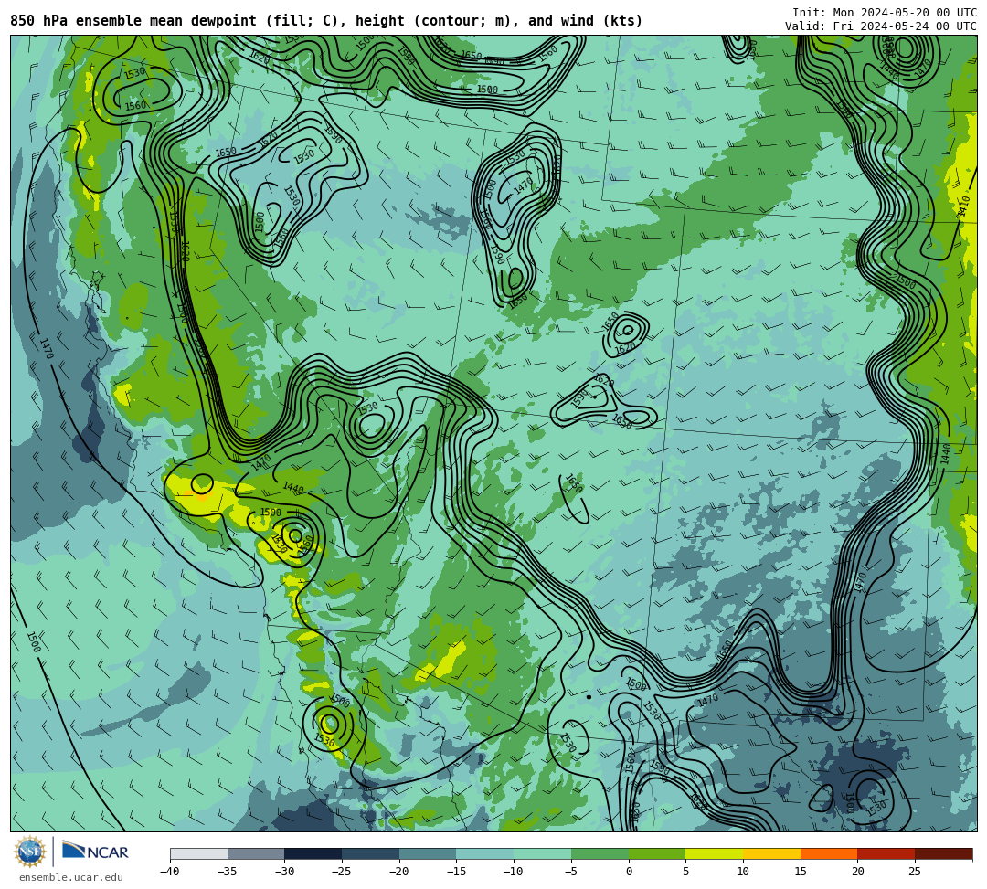The image size is (987, 889).
Task: Click the '10' colorbar tick label
Action: pos(743,872)
